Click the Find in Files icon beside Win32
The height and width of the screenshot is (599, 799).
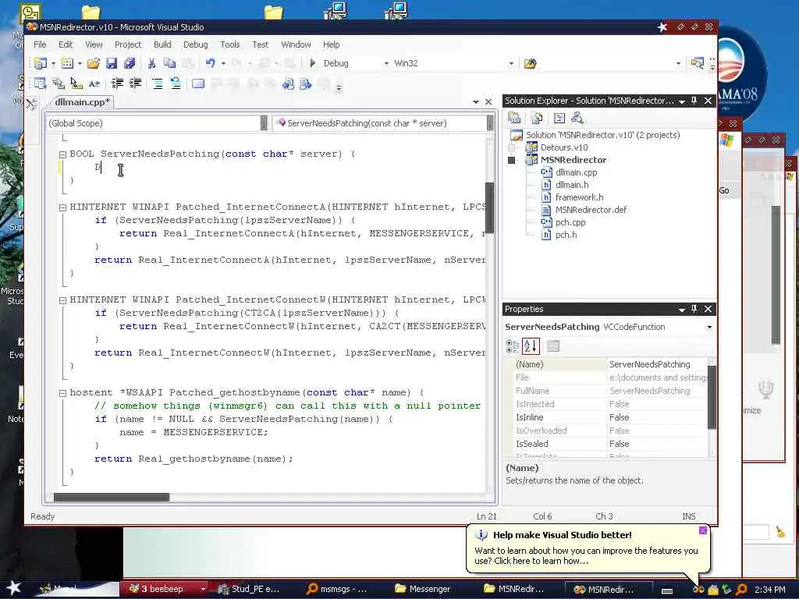tap(531, 64)
